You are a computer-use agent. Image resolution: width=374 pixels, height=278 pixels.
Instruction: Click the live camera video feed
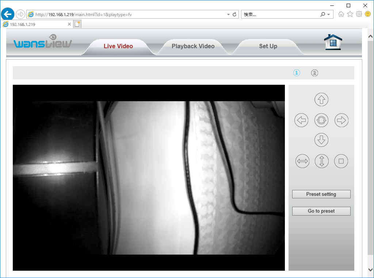coord(149,178)
